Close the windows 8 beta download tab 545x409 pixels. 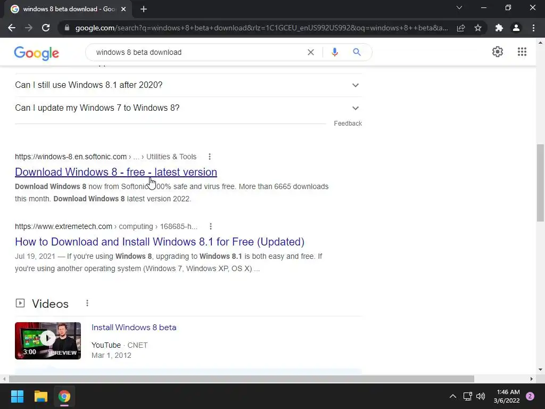[123, 9]
